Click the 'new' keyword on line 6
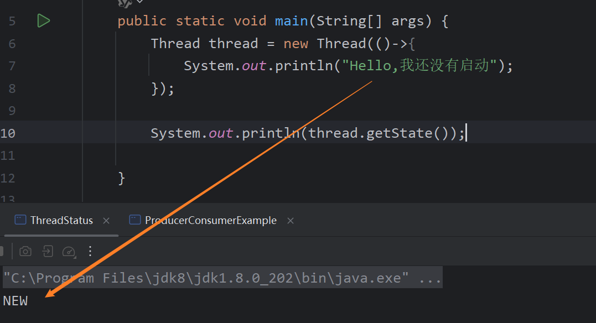Image resolution: width=596 pixels, height=323 pixels. point(296,44)
